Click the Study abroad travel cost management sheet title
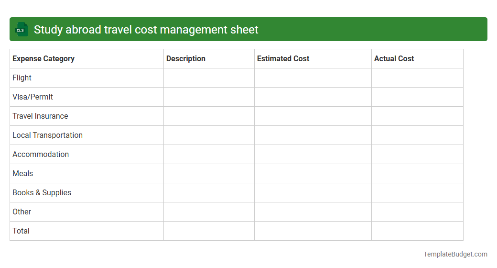 tap(146, 30)
